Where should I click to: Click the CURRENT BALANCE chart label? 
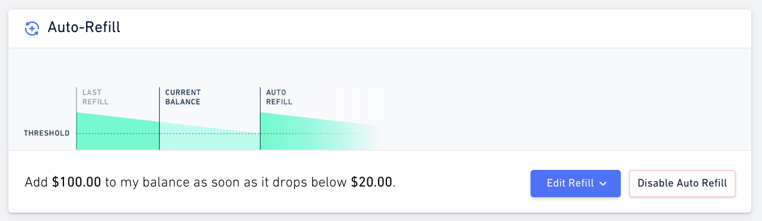click(x=183, y=97)
